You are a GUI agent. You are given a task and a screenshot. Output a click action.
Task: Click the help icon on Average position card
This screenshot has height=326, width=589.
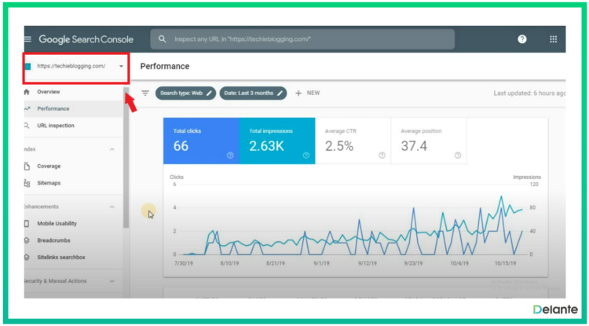(x=457, y=156)
